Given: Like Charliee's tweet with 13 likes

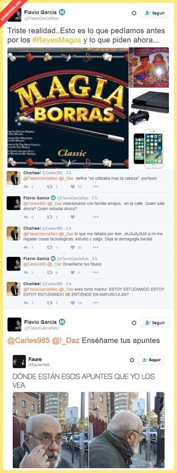Looking at the screenshot, I should click(72, 187).
